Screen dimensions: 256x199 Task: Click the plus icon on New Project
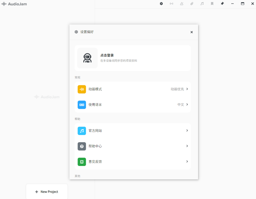click(x=37, y=192)
